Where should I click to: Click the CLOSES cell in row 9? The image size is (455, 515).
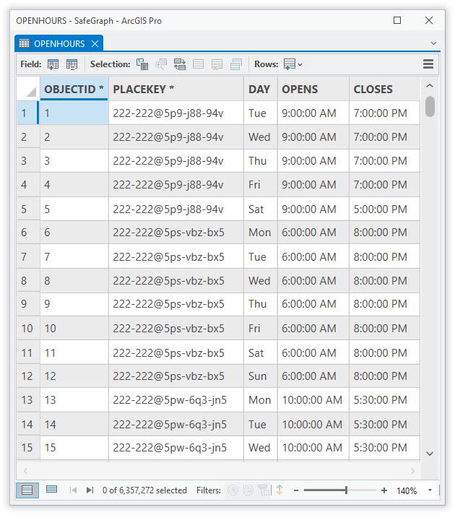tap(385, 304)
